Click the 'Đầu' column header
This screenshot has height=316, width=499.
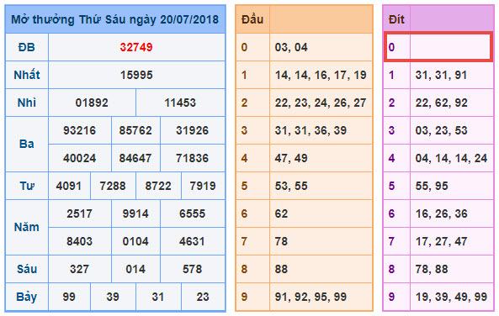click(252, 19)
